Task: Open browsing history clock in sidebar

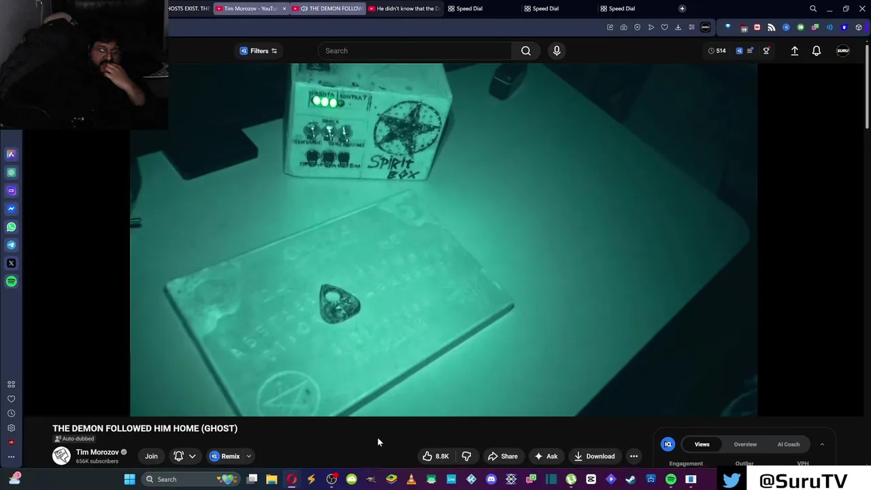Action: (x=11, y=413)
